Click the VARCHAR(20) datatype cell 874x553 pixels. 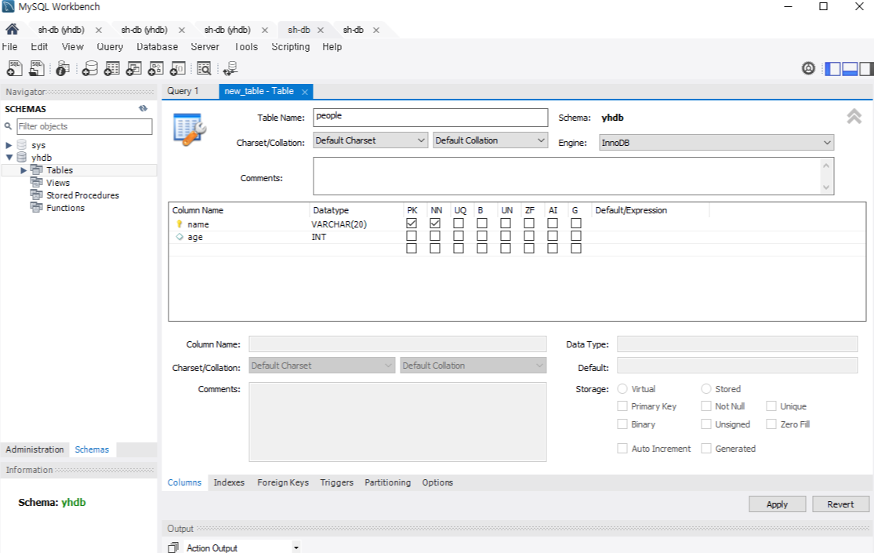pos(339,224)
